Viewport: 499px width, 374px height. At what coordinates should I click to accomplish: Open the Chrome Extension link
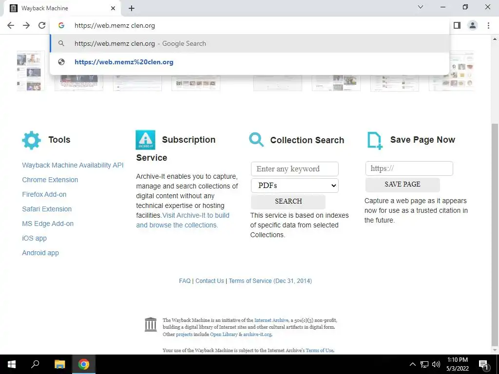click(x=50, y=180)
